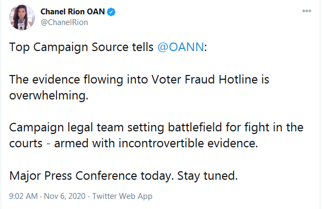322x209 pixels.
Task: Click the words 'fight in the' in tweet
Action: pyautogui.click(x=273, y=127)
